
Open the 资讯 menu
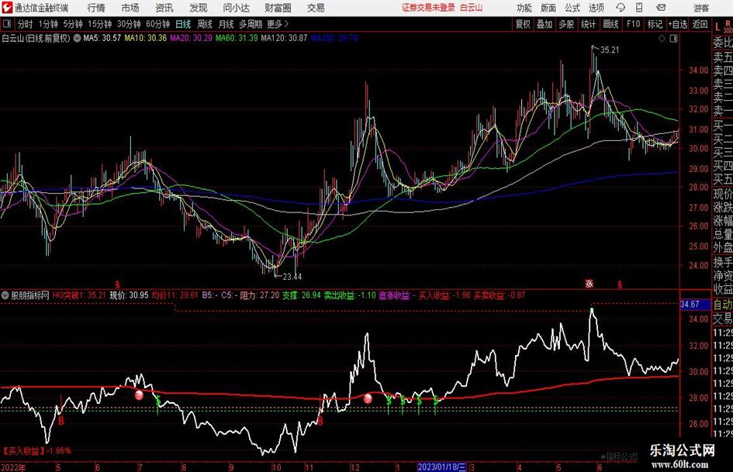click(164, 8)
